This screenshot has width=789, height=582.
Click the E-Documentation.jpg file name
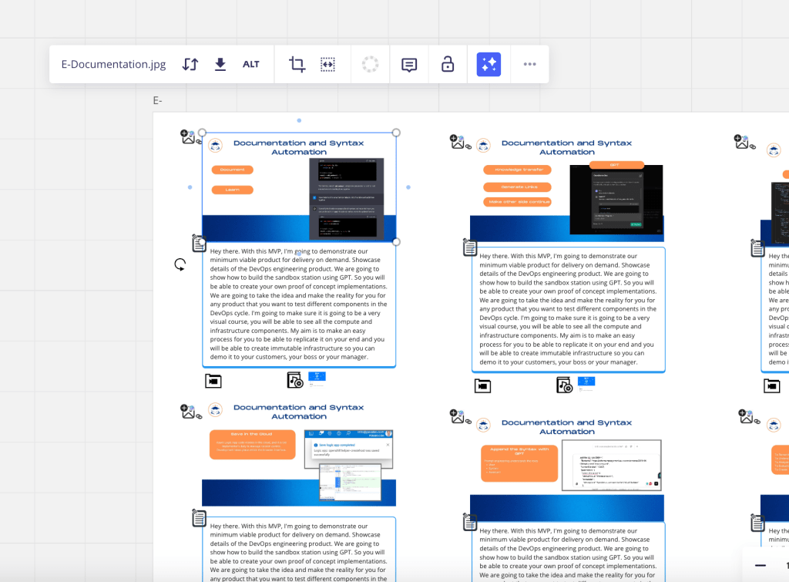point(113,65)
